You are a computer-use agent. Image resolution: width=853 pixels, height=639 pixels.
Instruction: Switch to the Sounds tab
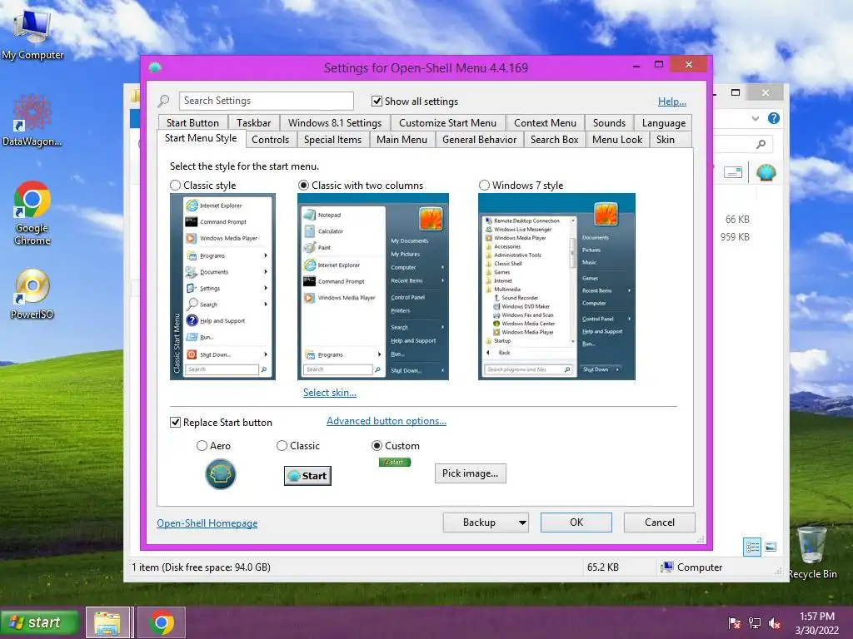(x=609, y=123)
